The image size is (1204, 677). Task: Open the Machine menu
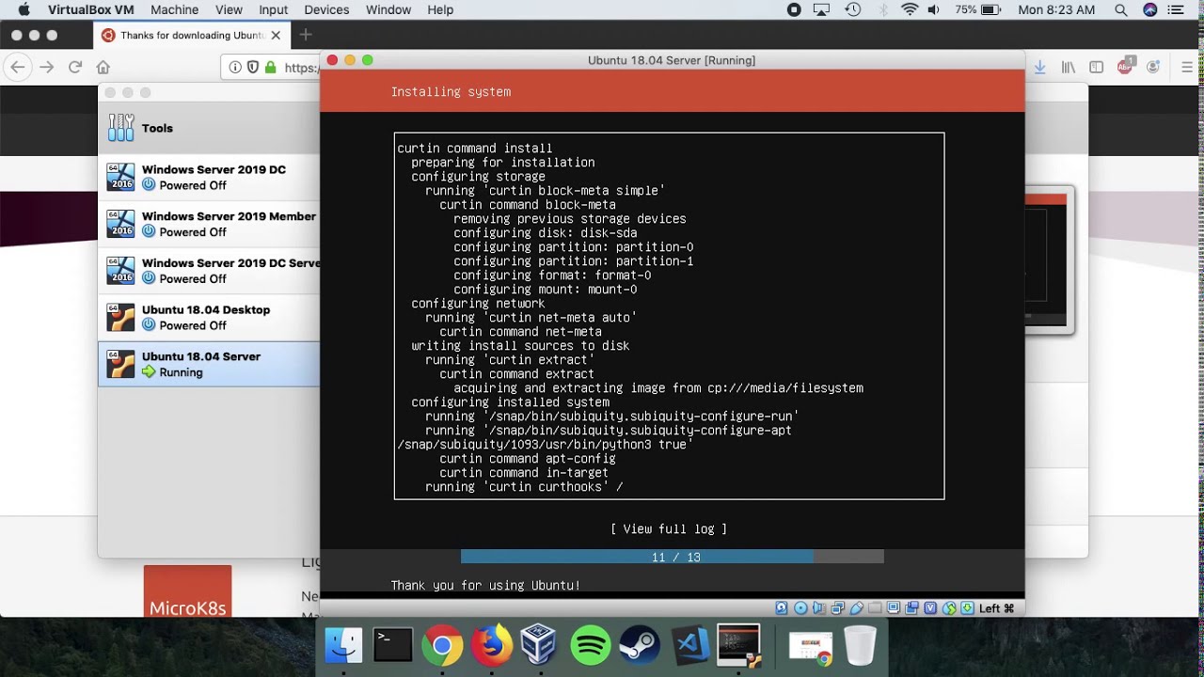[x=174, y=9]
